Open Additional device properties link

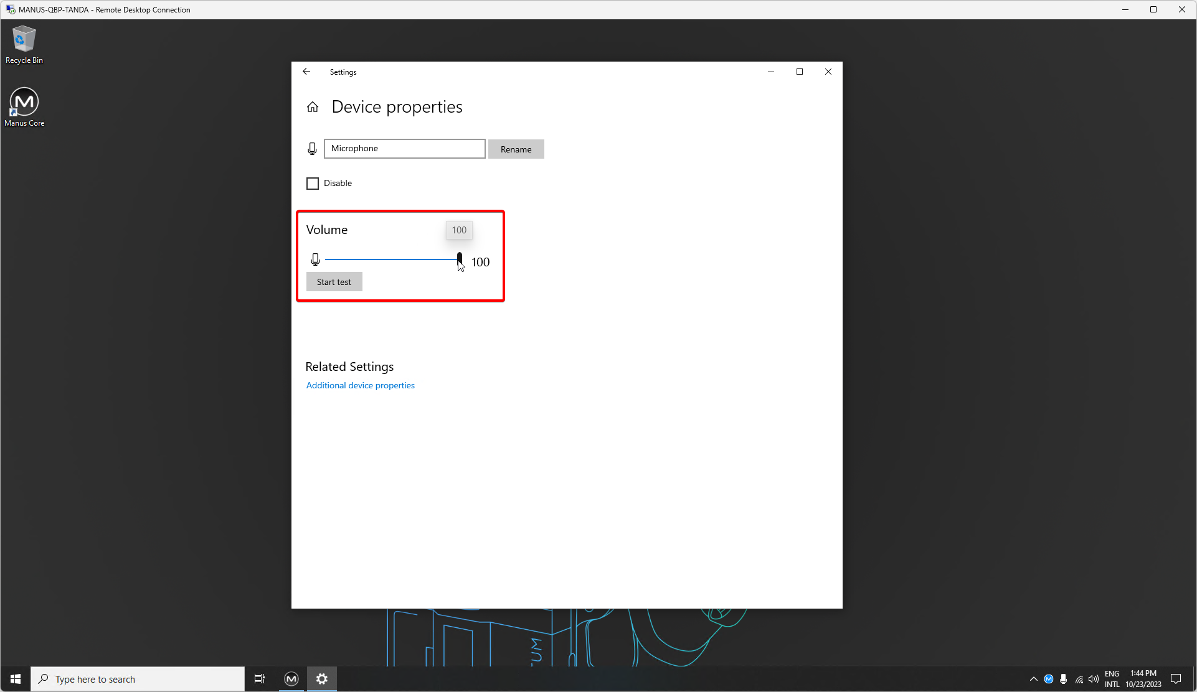click(x=360, y=386)
